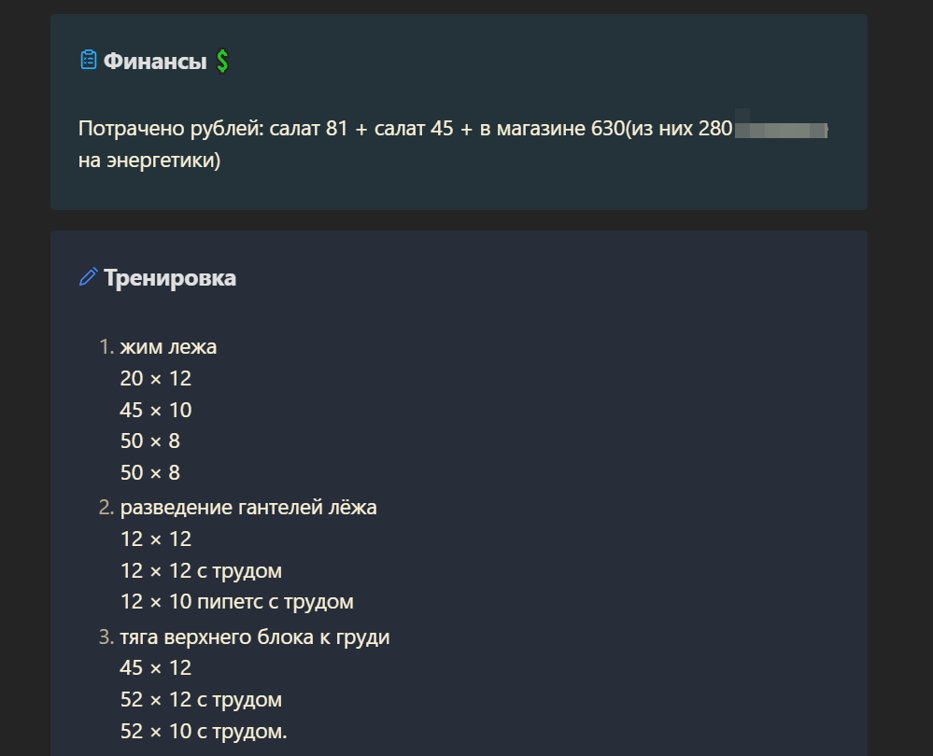This screenshot has height=756, width=933.
Task: Click the line на энергетики)
Action: click(149, 160)
